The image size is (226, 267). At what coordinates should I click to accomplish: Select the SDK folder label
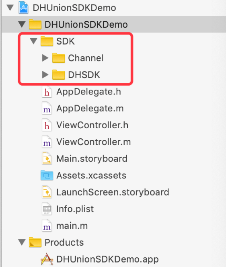66,41
